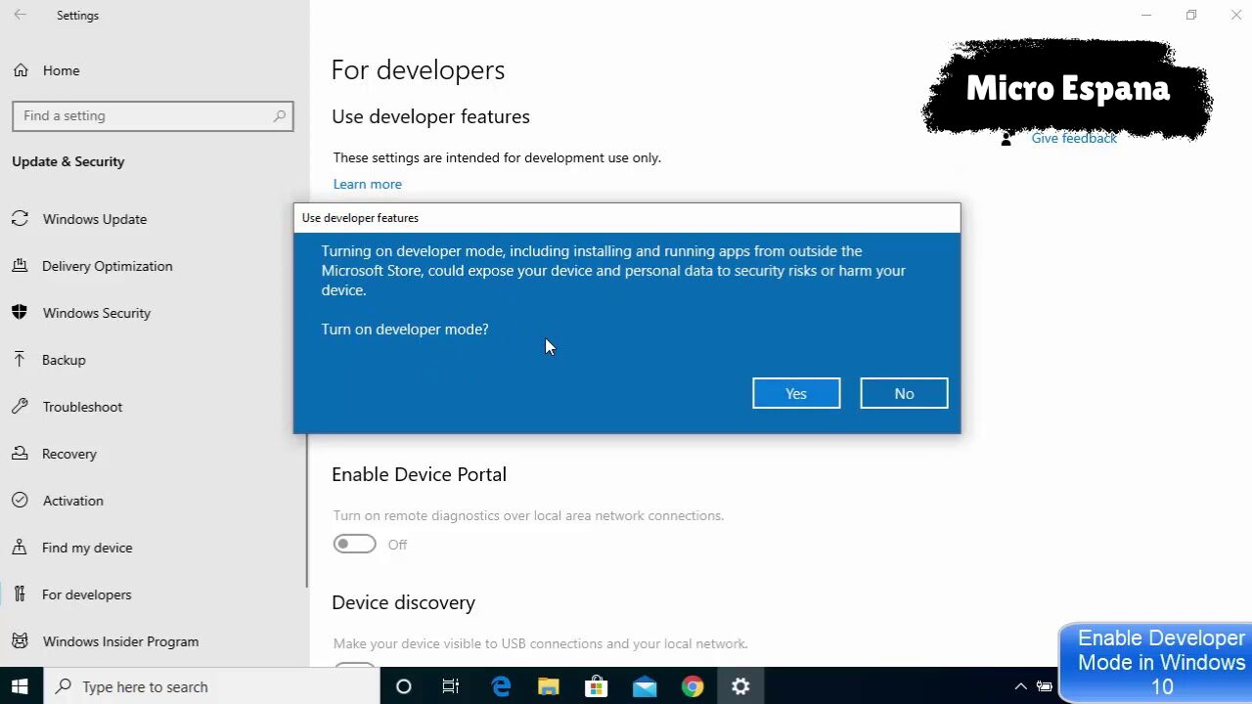Open Find my device

click(x=86, y=548)
